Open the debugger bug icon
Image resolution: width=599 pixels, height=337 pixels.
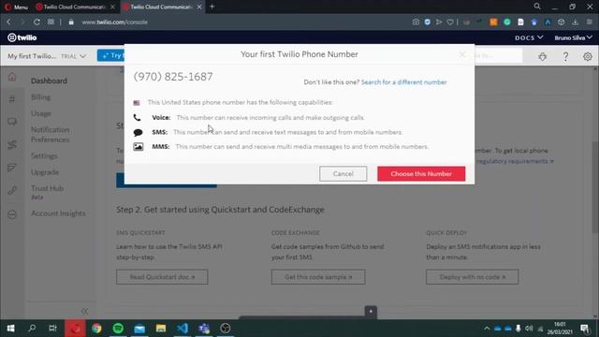pos(543,57)
